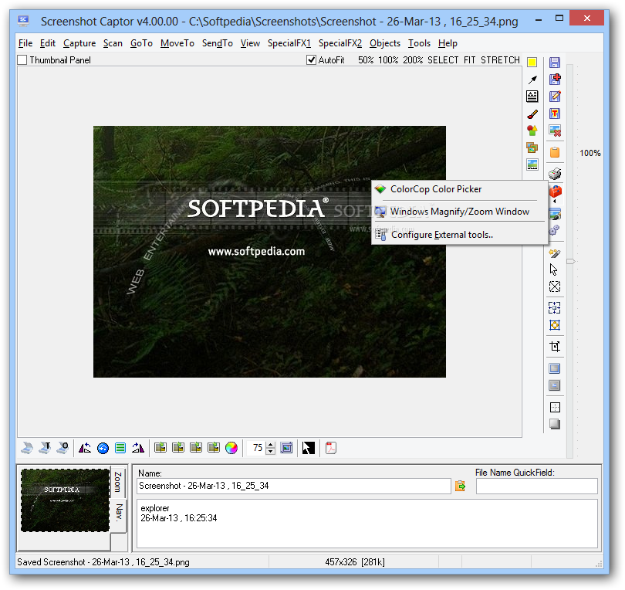Click the STRETCH zoom mode
The height and width of the screenshot is (590, 625).
(500, 59)
